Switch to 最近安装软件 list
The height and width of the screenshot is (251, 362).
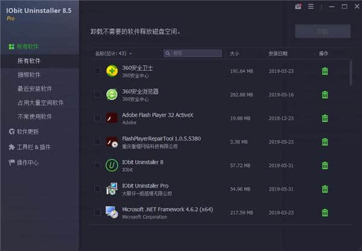34,89
